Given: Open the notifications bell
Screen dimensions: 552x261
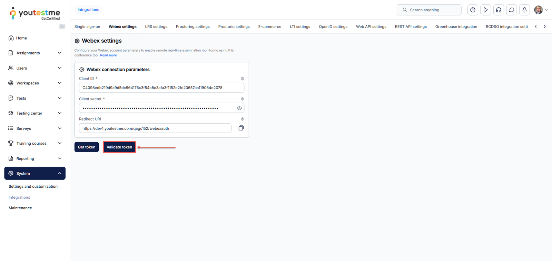Looking at the screenshot, I should tap(524, 10).
